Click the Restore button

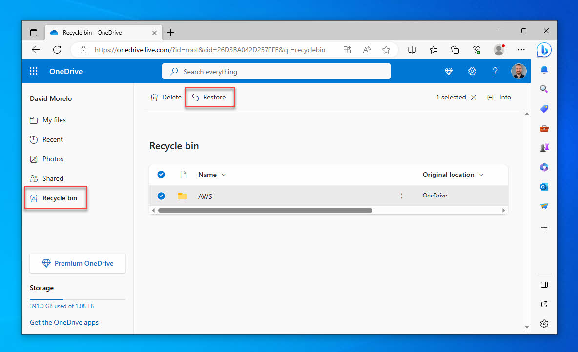click(x=209, y=97)
